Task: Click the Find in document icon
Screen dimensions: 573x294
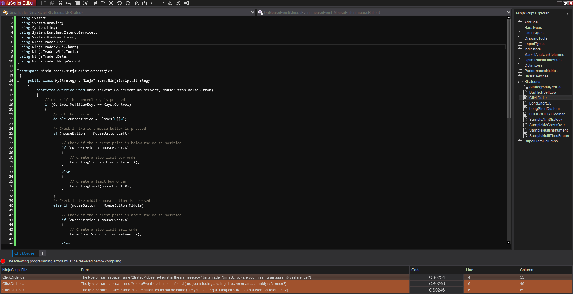Action: pos(136,3)
